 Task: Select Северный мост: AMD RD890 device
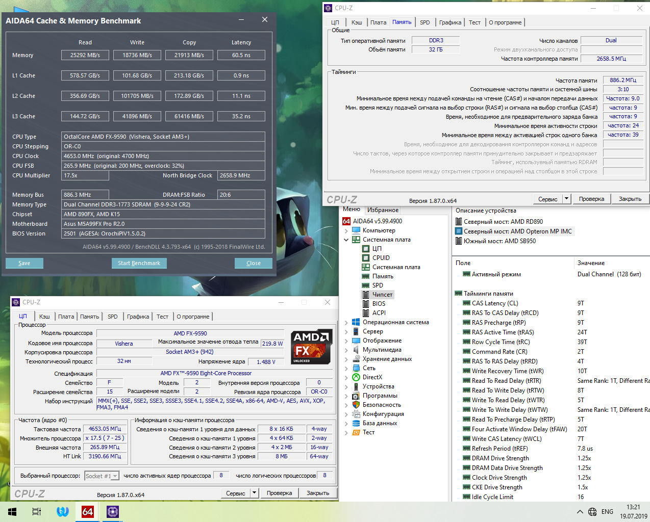coord(503,222)
